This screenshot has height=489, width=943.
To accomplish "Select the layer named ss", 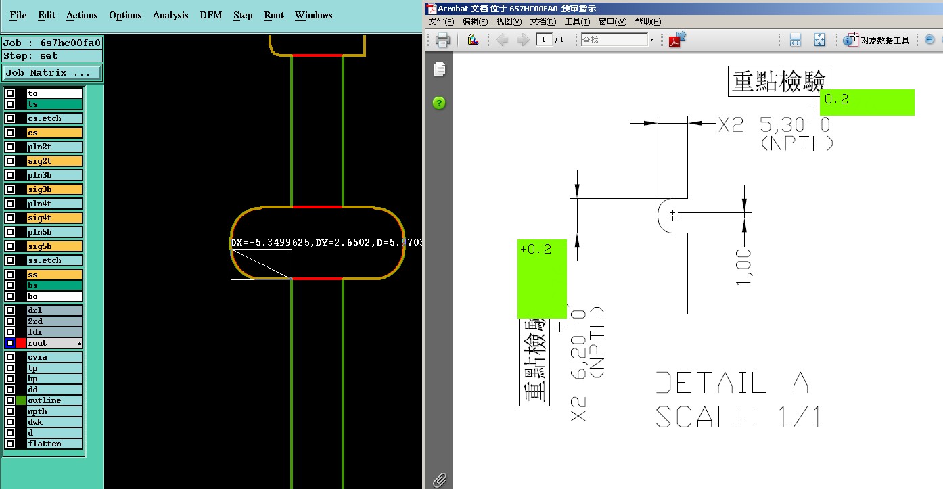I will [x=54, y=275].
